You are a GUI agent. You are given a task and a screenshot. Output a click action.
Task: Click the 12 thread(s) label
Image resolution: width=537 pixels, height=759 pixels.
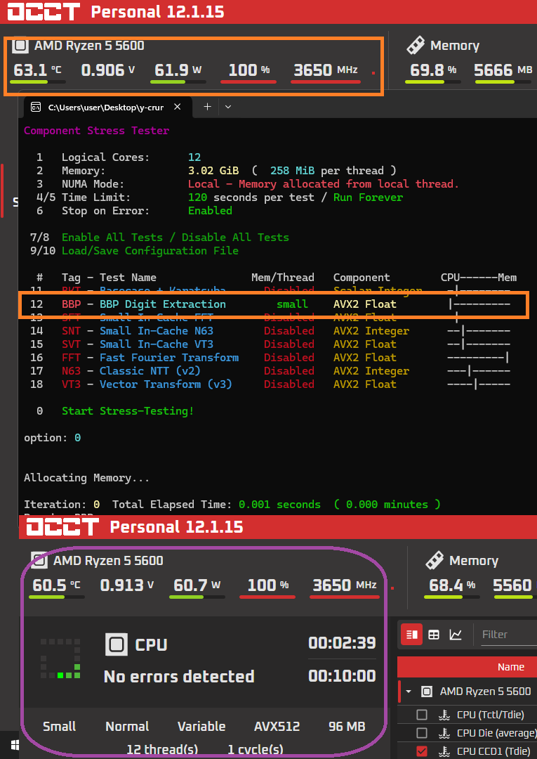(x=162, y=749)
